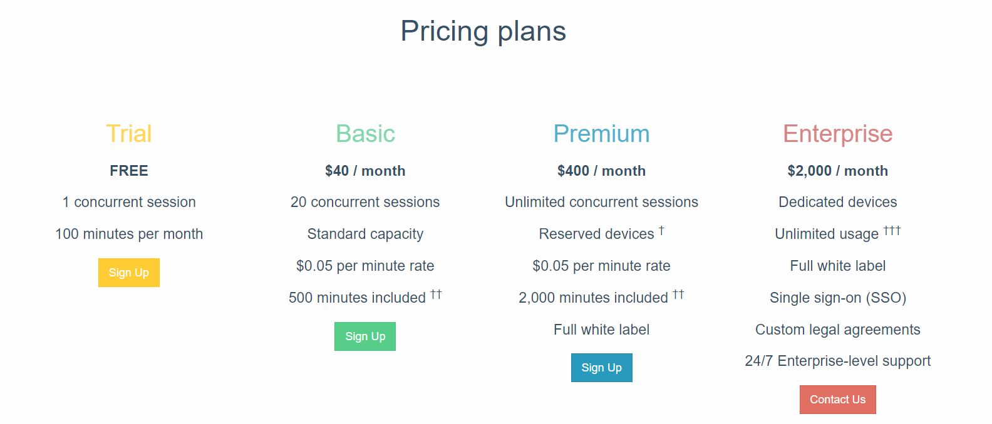Click the Unlimited concurrent sessions feature text

[602, 202]
